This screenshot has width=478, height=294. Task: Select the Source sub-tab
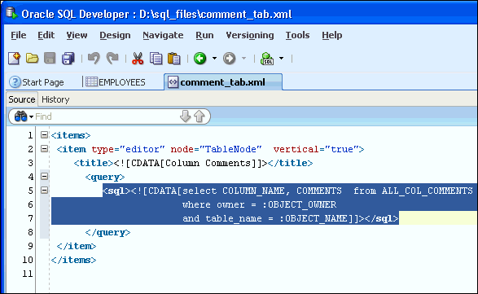22,99
